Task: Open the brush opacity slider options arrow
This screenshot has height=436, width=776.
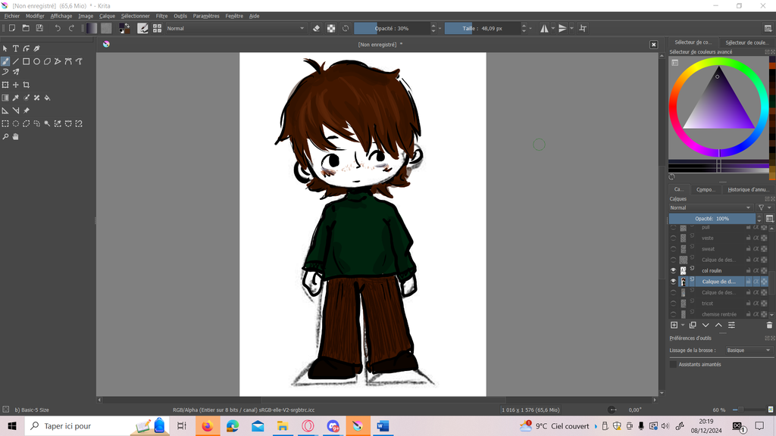Action: 440,28
